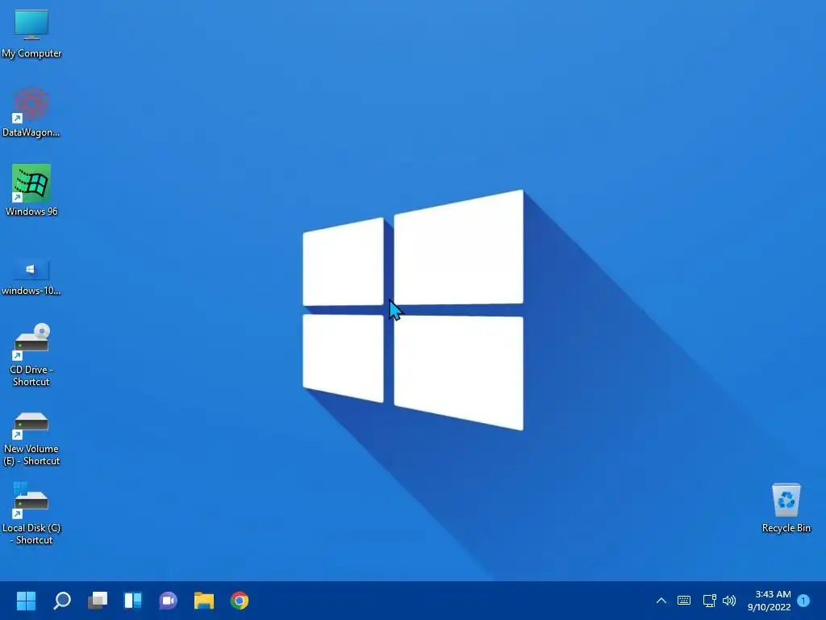Screen dimensions: 826x620
Task: Select the Recycle Bin icon
Action: (786, 499)
